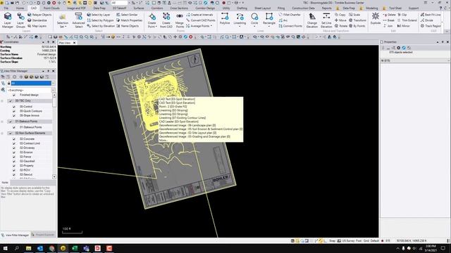Open the Layer Groups tool
The image size is (451, 253).
click(20, 20)
